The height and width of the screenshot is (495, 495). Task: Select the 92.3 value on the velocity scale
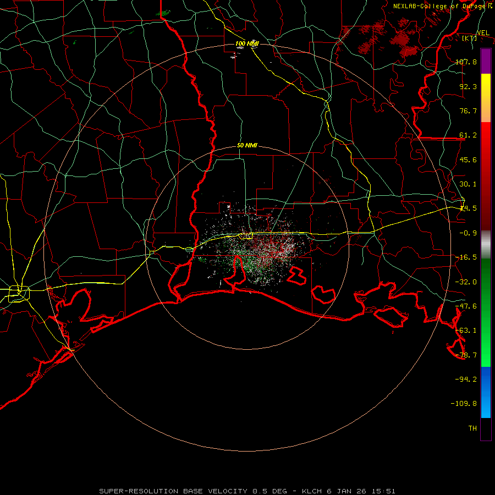coord(468,86)
